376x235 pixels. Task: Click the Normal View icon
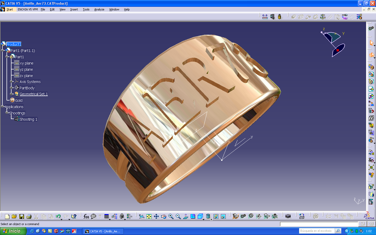tap(185, 216)
